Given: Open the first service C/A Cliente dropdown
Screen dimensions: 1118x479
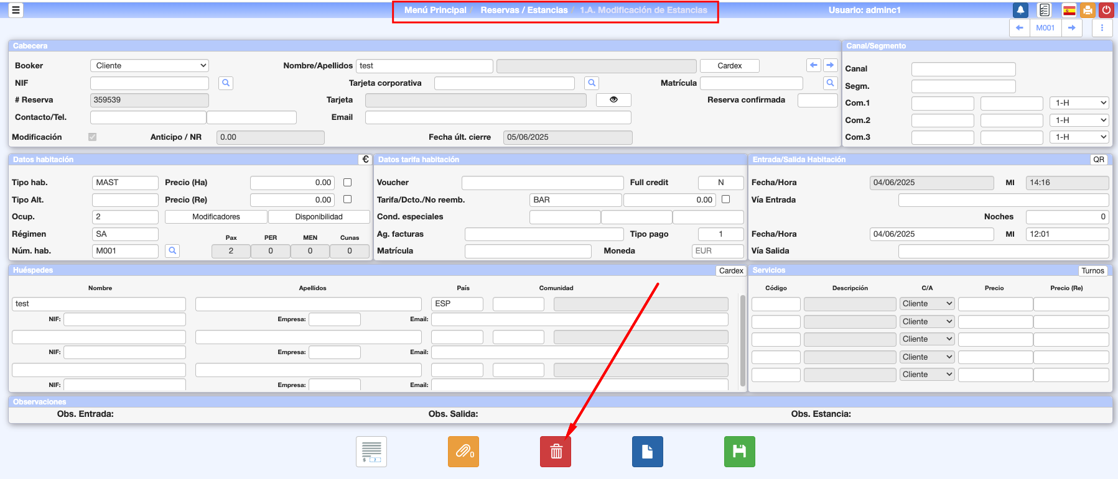Looking at the screenshot, I should (x=927, y=304).
